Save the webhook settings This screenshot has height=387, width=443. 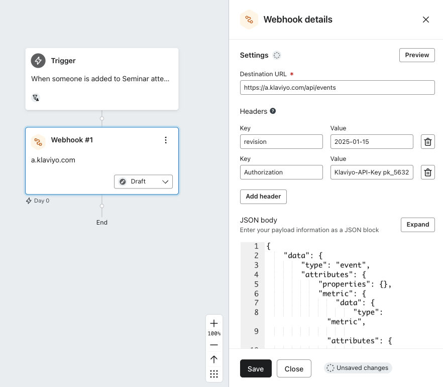click(256, 368)
